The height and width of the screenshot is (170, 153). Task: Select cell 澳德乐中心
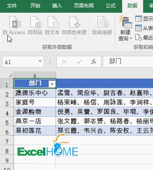point(35,93)
